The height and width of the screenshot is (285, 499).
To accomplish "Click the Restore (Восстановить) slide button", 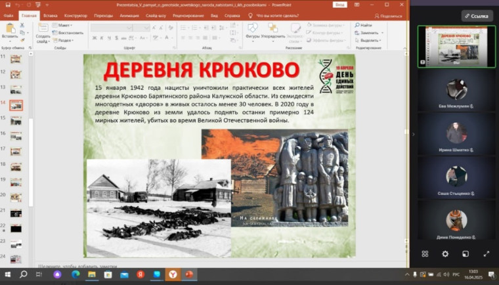I will 68,33.
